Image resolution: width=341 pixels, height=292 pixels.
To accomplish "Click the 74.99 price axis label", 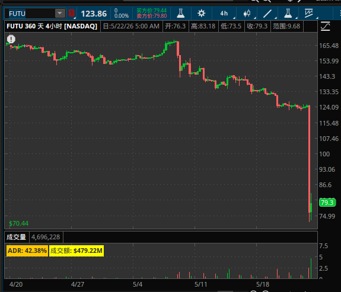I will pos(327,216).
